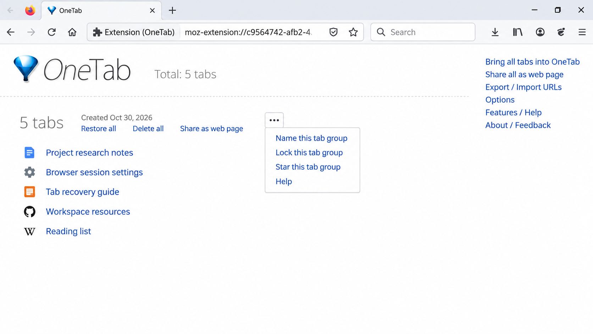
Task: Select Name this tab group
Action: pyautogui.click(x=311, y=138)
